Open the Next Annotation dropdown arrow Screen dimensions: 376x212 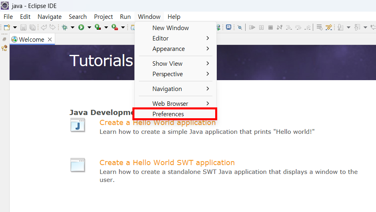tap(349, 27)
